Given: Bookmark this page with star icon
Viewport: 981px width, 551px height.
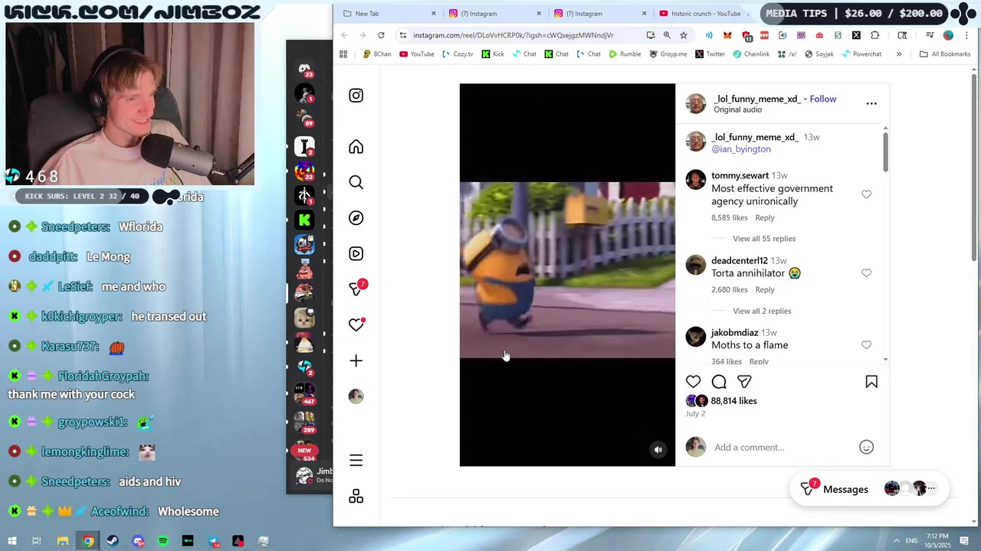Looking at the screenshot, I should (x=684, y=35).
